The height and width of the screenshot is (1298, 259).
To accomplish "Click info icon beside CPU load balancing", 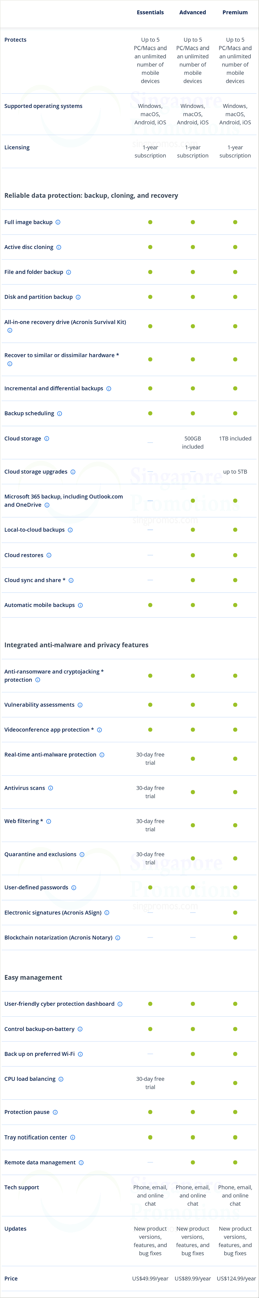I will [61, 1079].
